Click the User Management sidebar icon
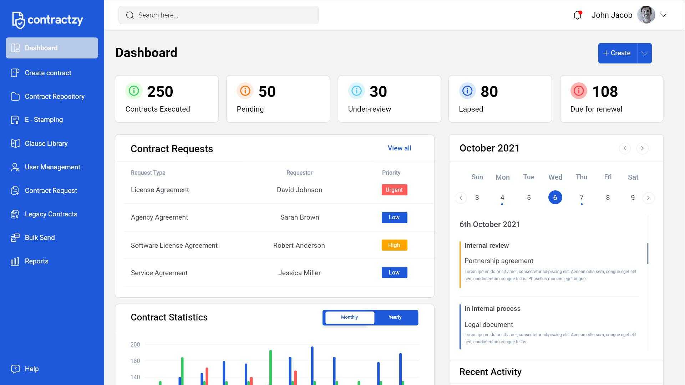 (x=15, y=167)
